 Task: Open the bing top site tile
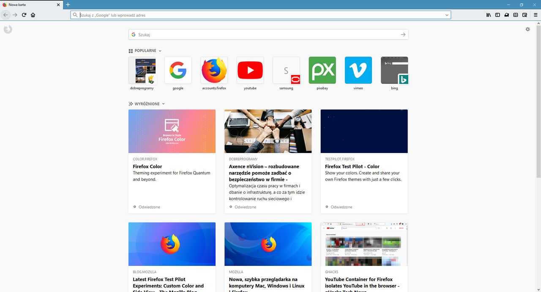(394, 70)
